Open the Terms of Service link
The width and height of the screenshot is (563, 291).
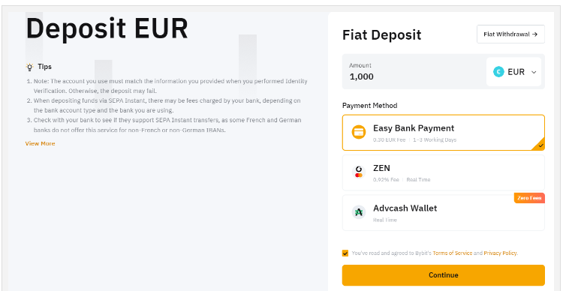(x=453, y=253)
